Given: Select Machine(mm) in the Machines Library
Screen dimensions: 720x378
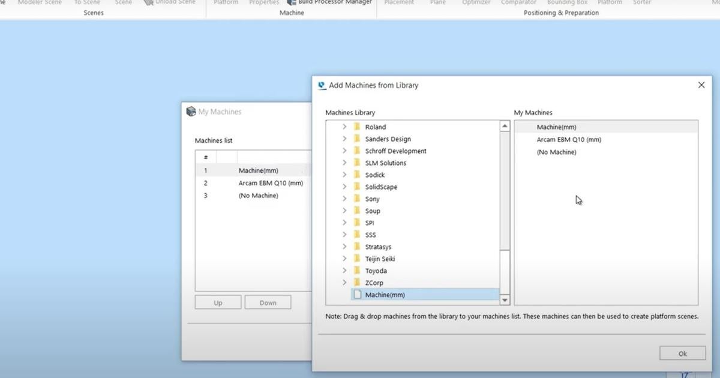Looking at the screenshot, I should pos(382,295).
